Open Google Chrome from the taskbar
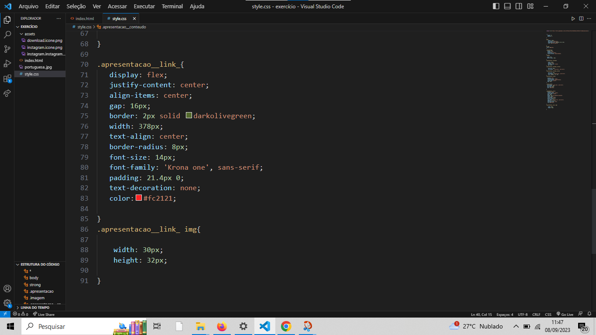 (286, 326)
